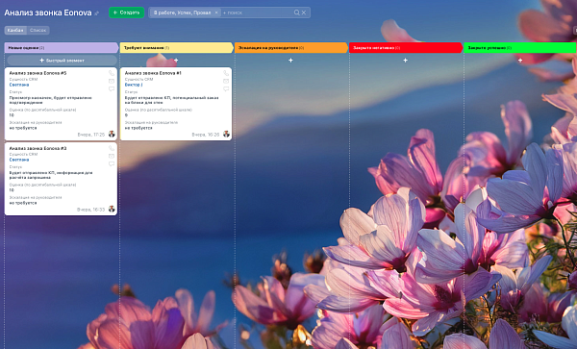This screenshot has width=577, height=349.
Task: Open the Светлана link on card #5
Action: [19, 85]
